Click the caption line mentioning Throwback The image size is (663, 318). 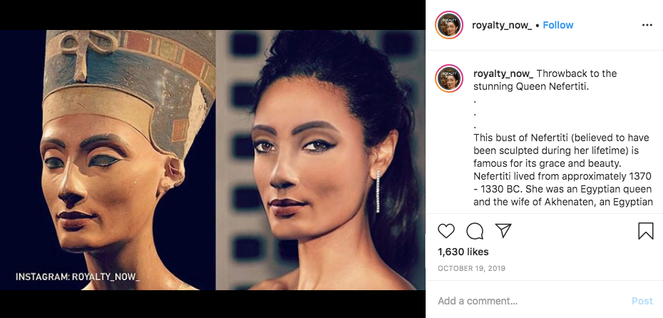tap(576, 73)
